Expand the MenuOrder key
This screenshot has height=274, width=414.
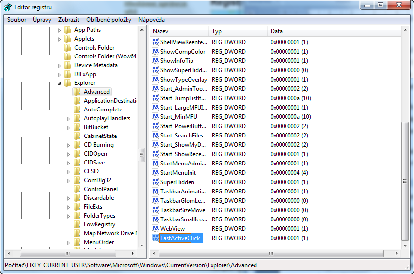click(68, 243)
